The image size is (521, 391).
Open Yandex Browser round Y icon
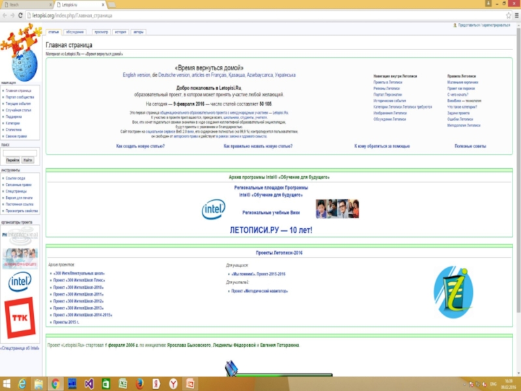pos(173,384)
